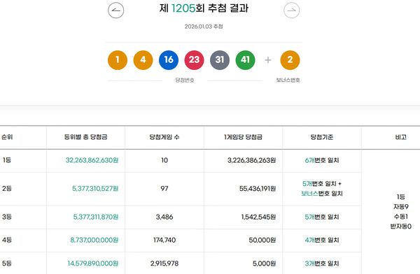420x274 pixels.
Task: Click gray winning ball 31
Action: tap(220, 60)
